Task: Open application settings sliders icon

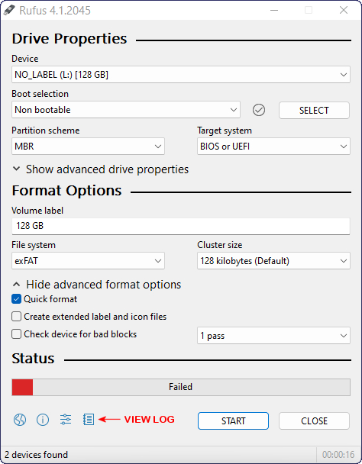Action: pos(66,420)
